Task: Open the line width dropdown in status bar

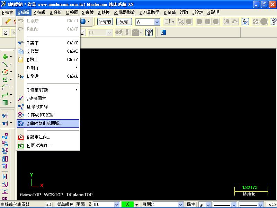Action: coord(260,205)
